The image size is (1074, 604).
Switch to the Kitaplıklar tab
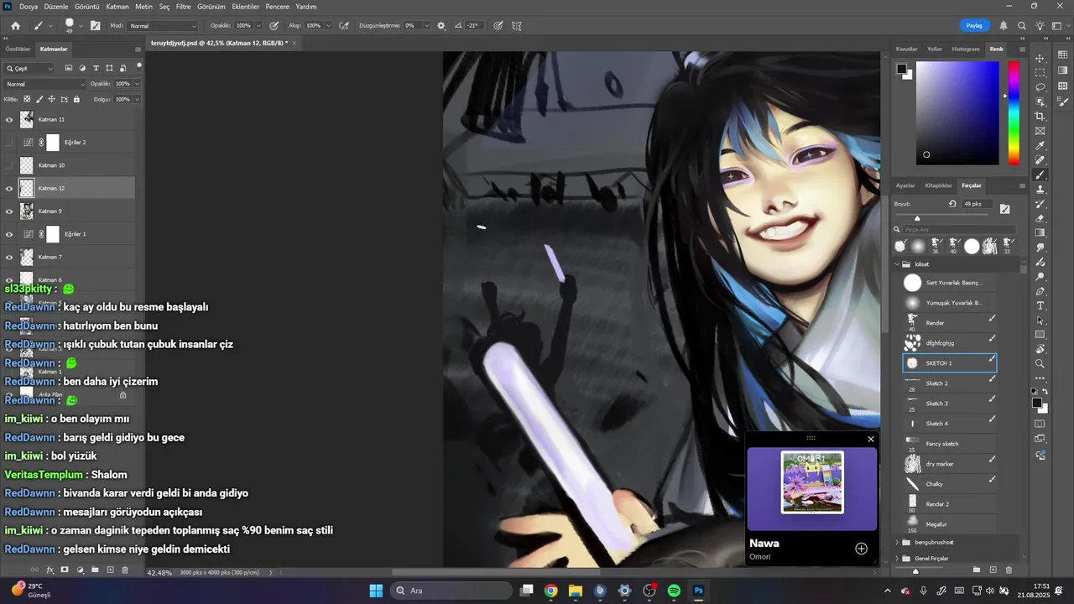(938, 185)
